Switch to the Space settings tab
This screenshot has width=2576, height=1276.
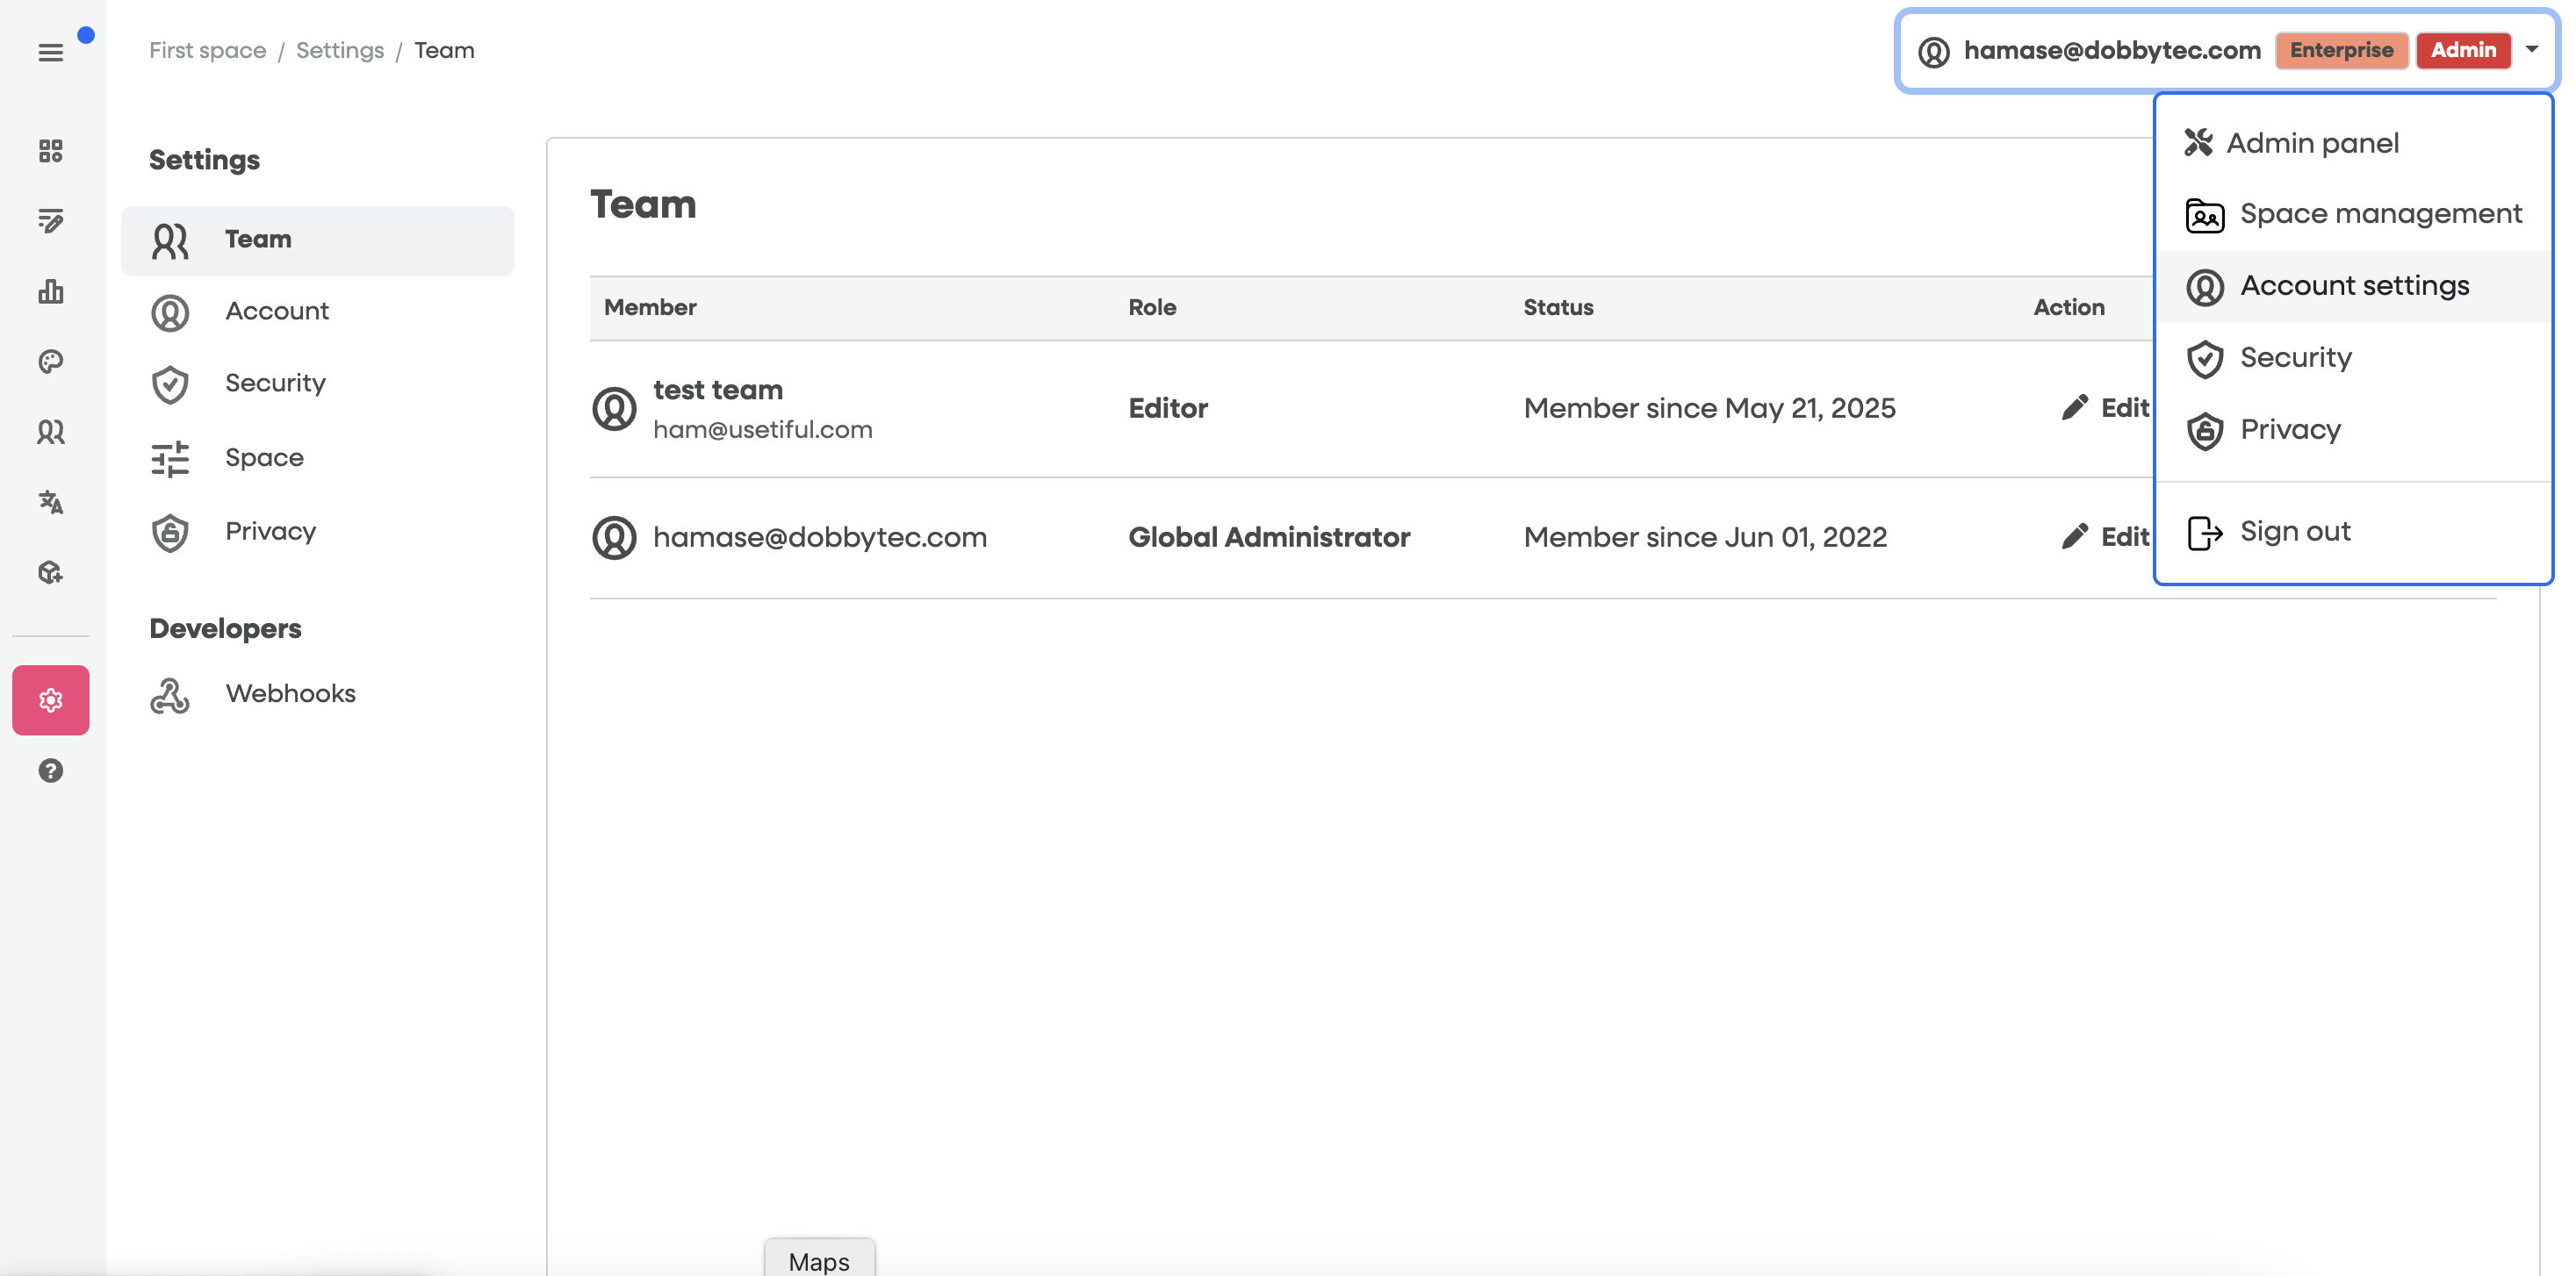point(264,457)
